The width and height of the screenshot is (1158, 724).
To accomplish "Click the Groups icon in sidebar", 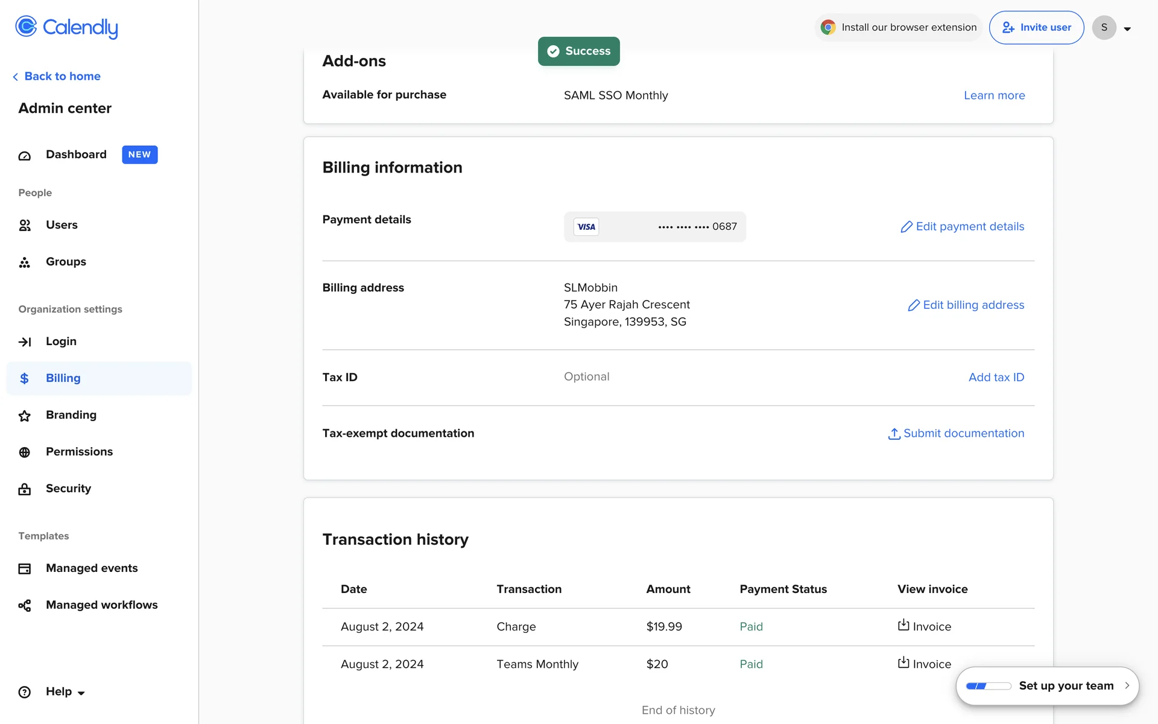I will pos(25,262).
